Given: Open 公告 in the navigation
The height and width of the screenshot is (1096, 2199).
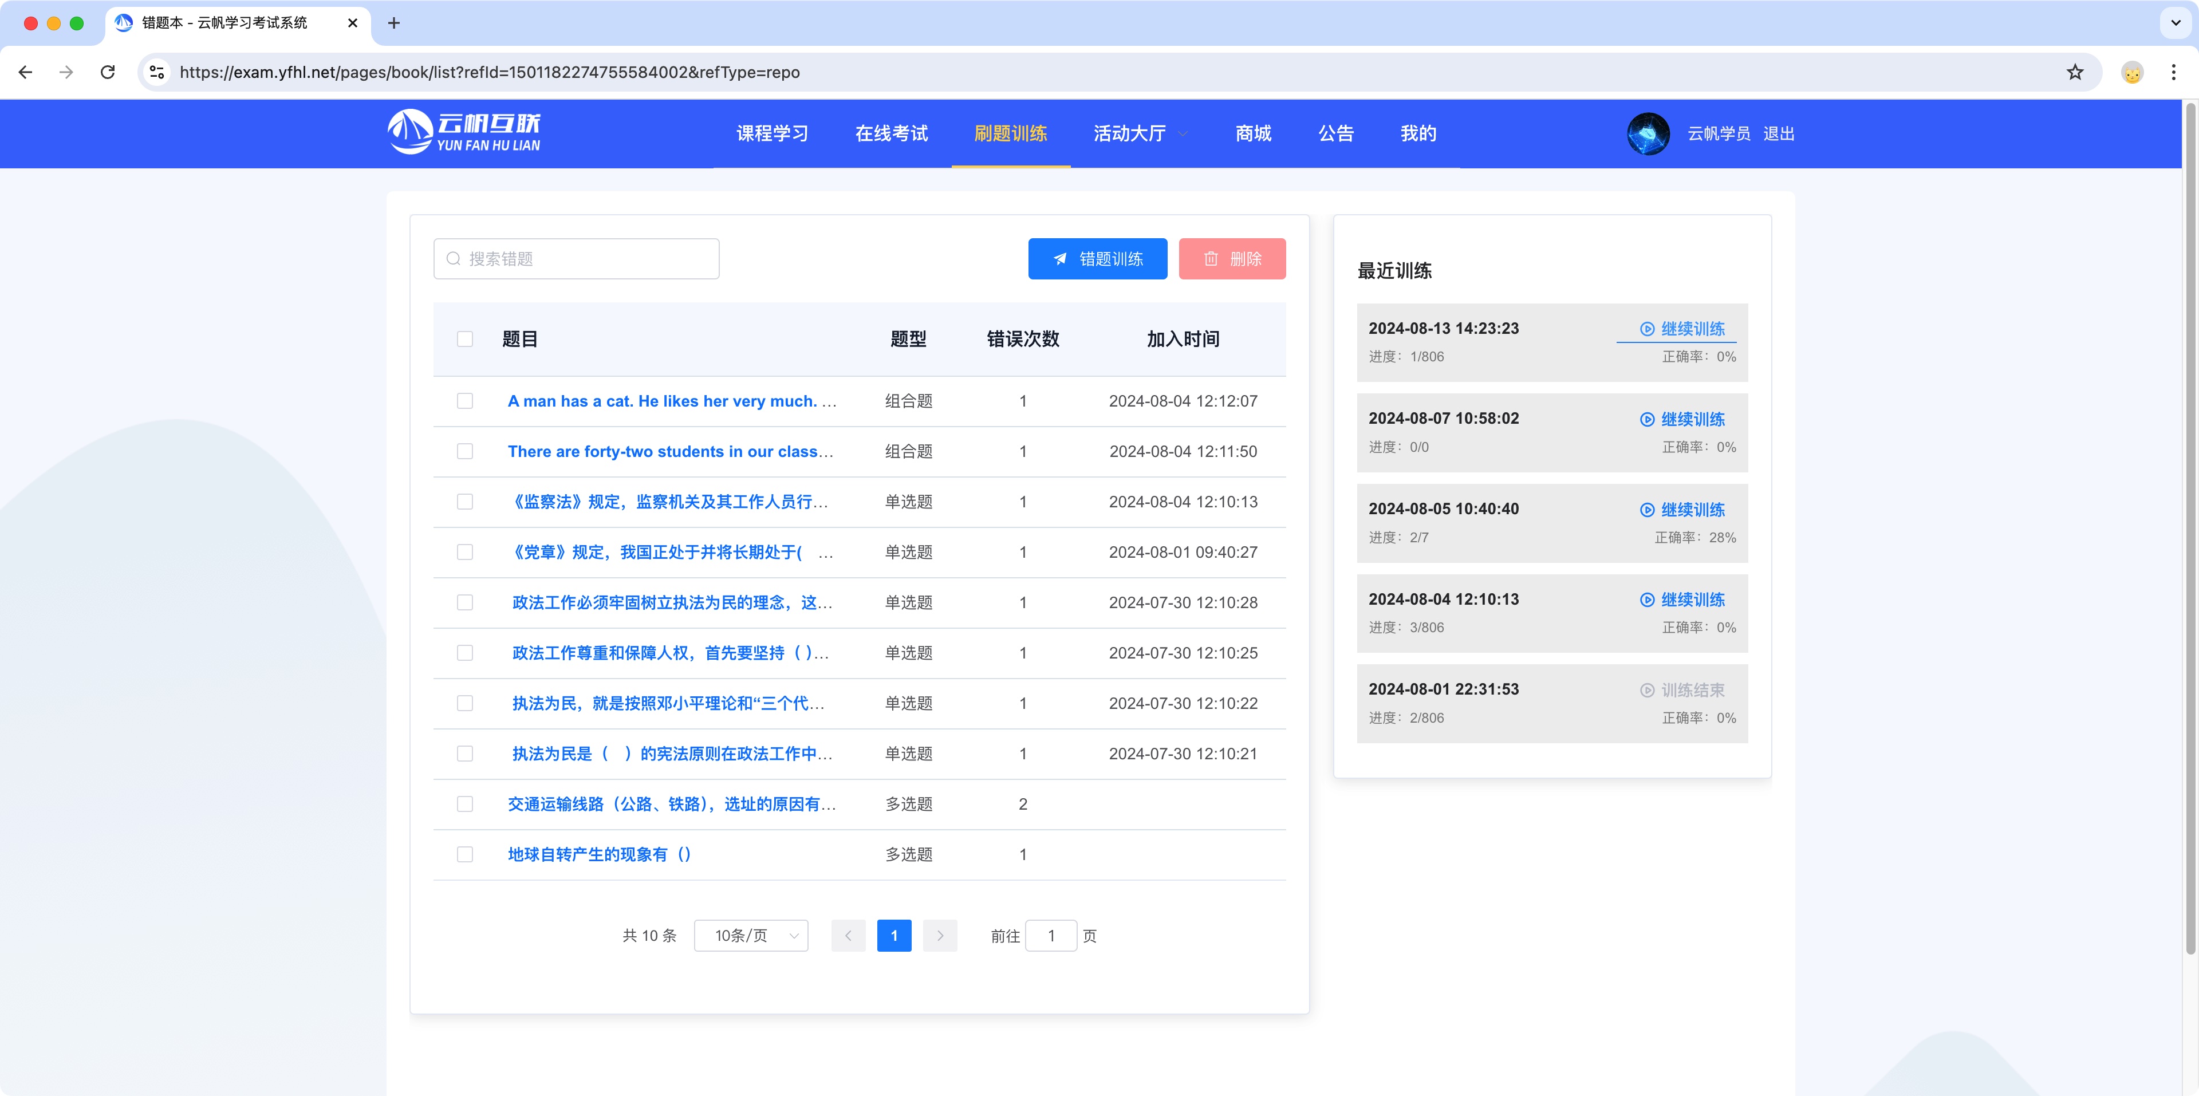Looking at the screenshot, I should point(1336,134).
